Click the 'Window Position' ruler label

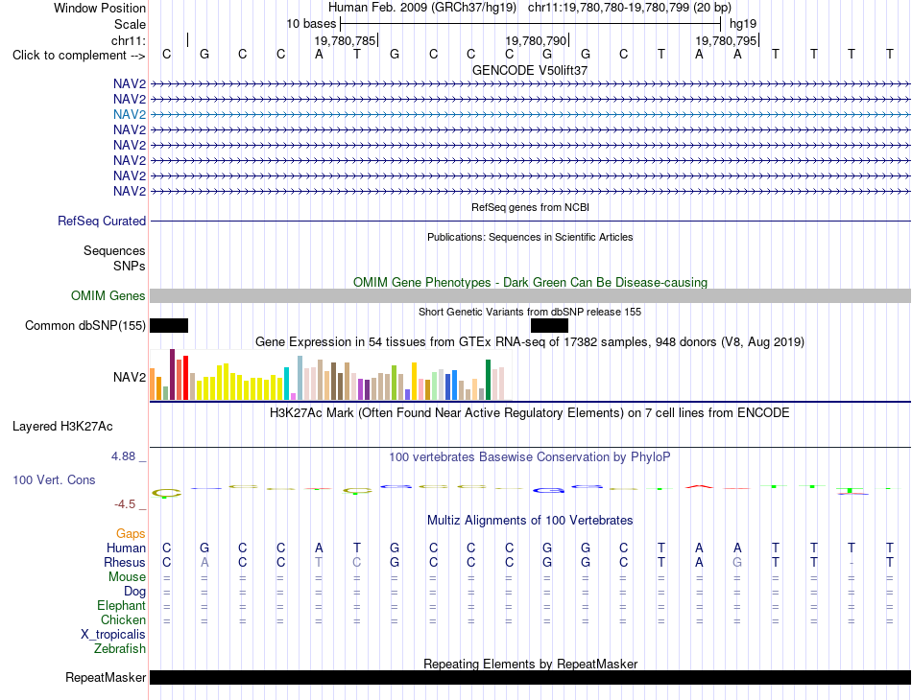[100, 8]
